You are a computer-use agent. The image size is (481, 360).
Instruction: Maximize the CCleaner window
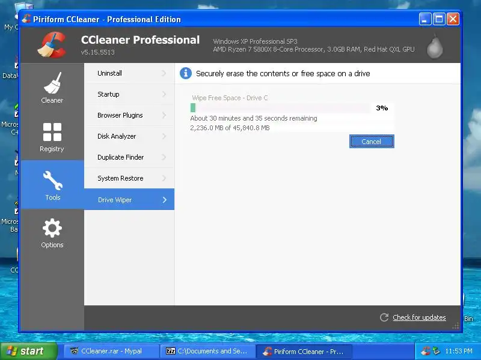[439, 19]
